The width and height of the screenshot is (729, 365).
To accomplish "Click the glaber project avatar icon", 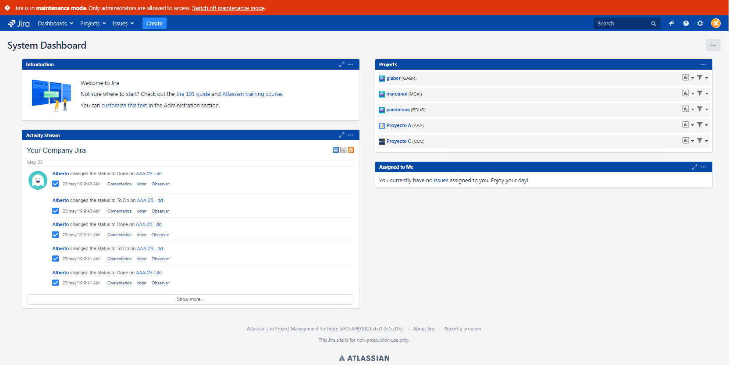I will pyautogui.click(x=382, y=78).
